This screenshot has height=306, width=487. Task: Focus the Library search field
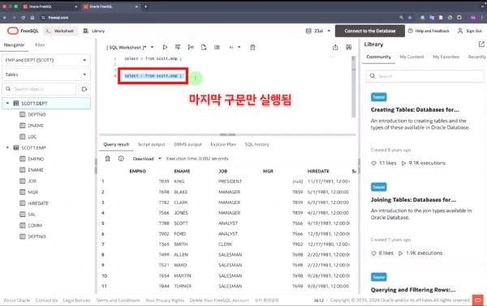point(425,76)
